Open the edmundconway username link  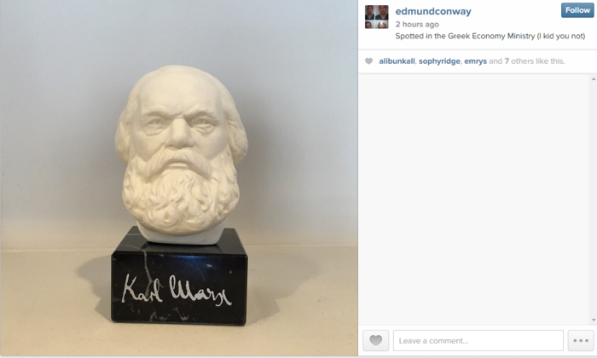coord(433,11)
